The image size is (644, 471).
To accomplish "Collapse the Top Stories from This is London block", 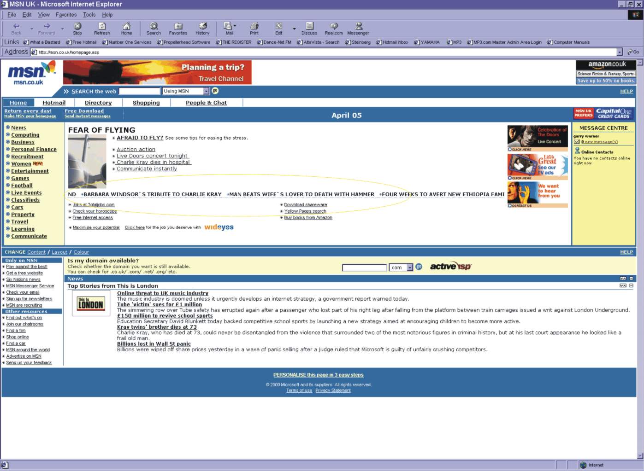I will tap(631, 285).
